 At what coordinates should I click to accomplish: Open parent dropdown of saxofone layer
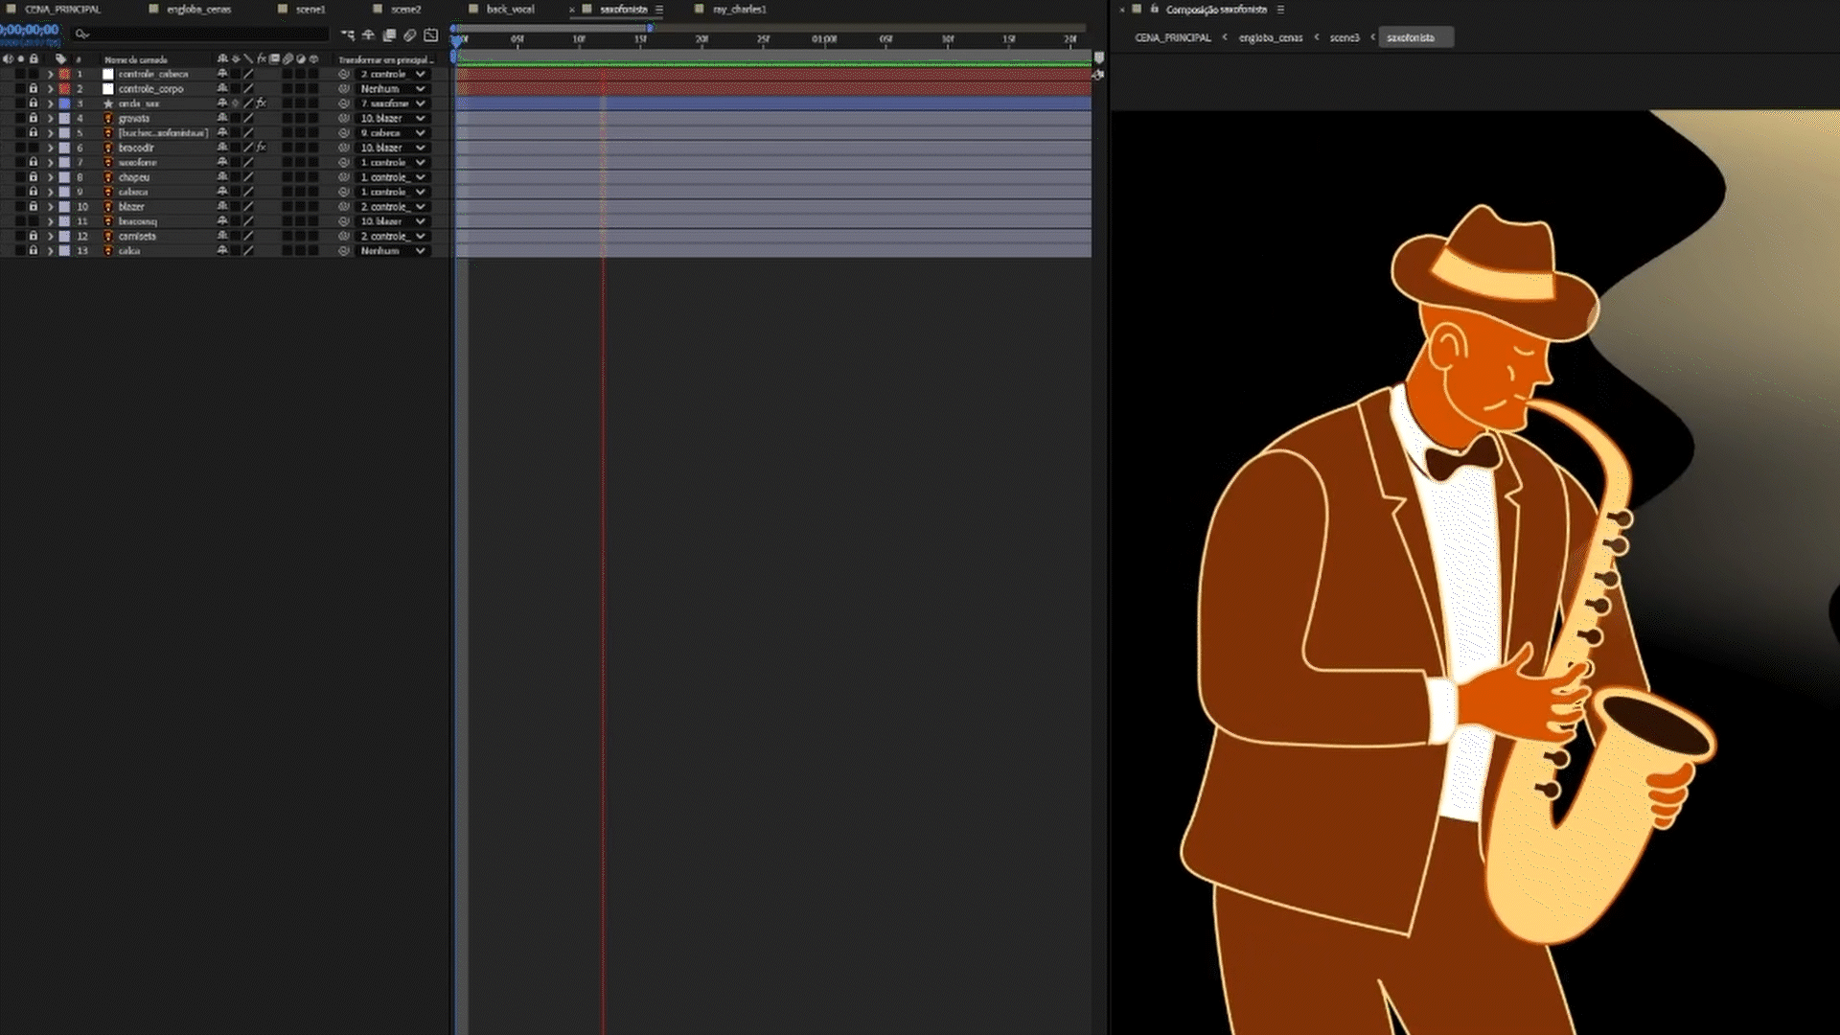point(392,163)
